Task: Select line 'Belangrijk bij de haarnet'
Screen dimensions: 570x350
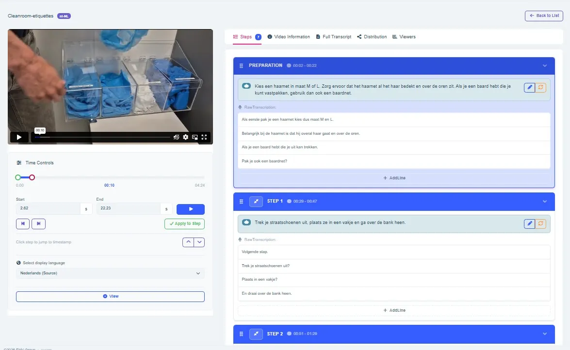Action: 394,133
